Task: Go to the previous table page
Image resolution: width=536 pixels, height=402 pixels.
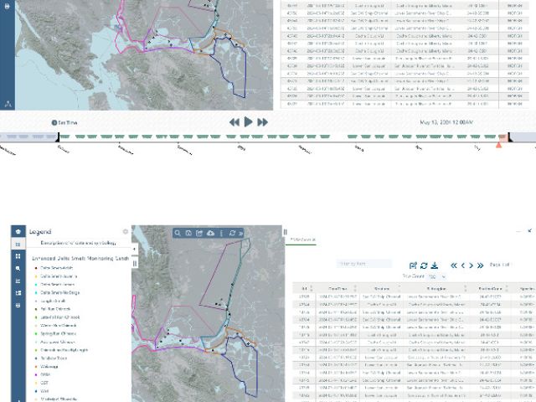Action: click(463, 265)
